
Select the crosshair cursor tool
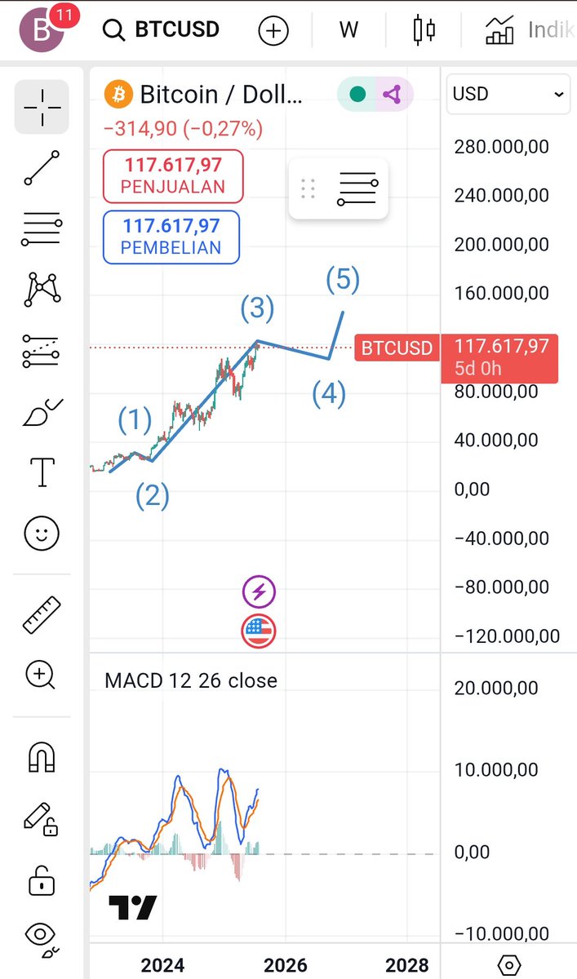(x=42, y=106)
